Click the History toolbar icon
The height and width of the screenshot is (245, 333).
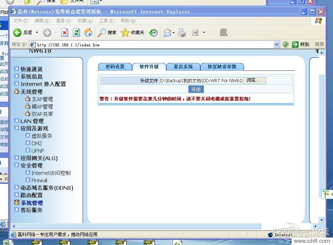tap(153, 33)
